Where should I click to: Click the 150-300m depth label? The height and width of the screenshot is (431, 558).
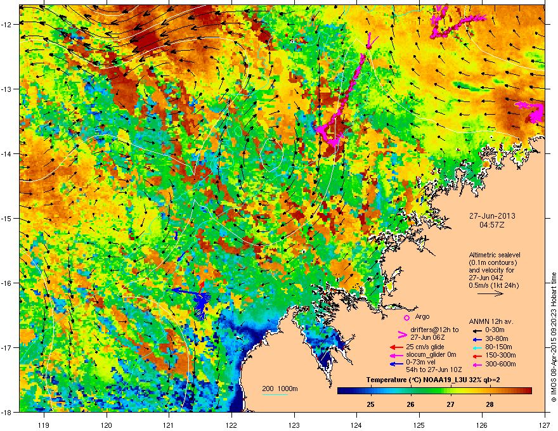(500, 355)
